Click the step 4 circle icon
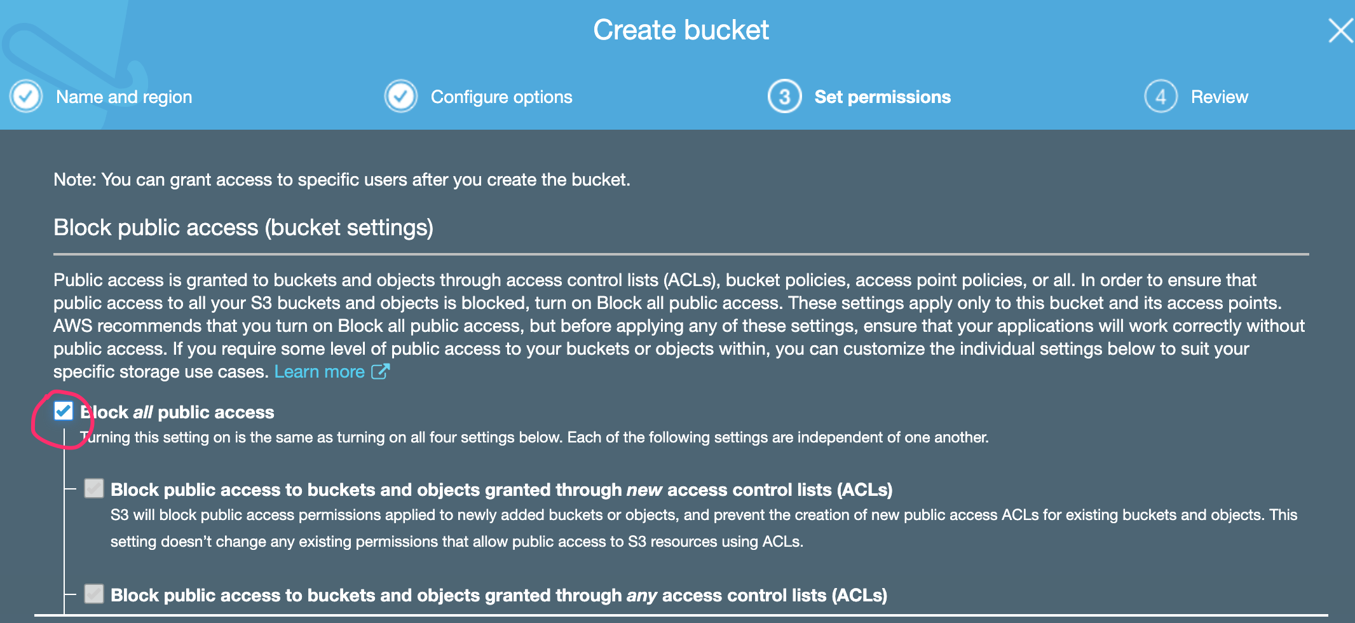The width and height of the screenshot is (1355, 623). tap(1161, 97)
